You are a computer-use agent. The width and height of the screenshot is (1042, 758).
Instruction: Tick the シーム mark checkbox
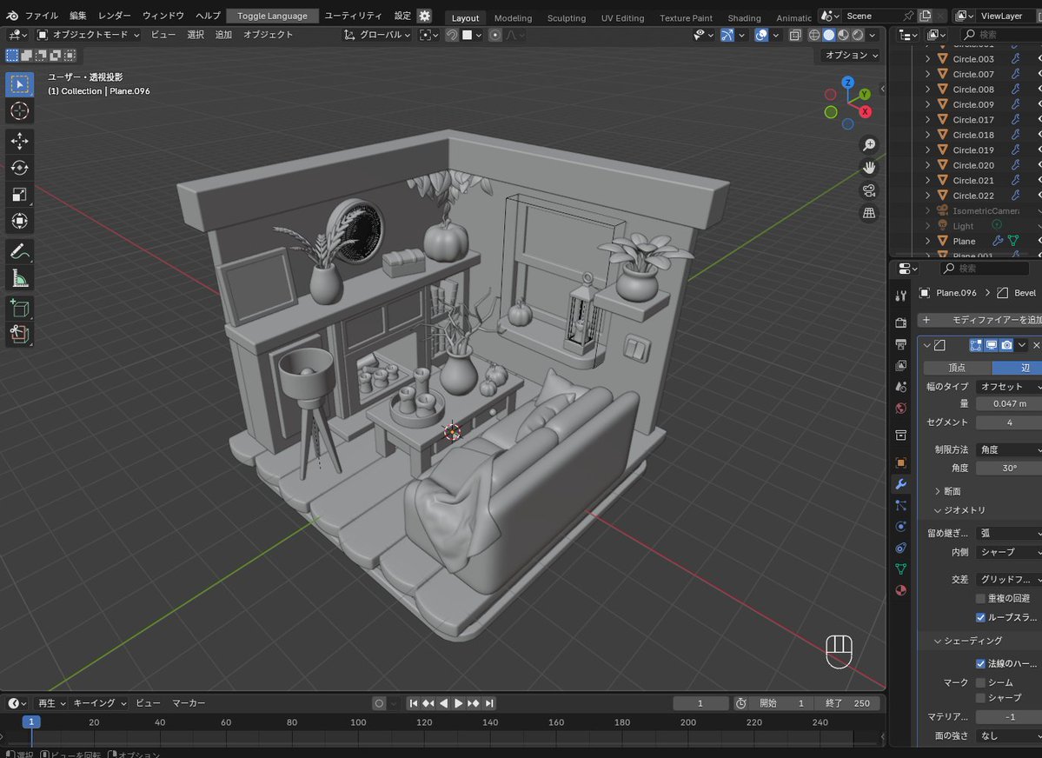(980, 683)
